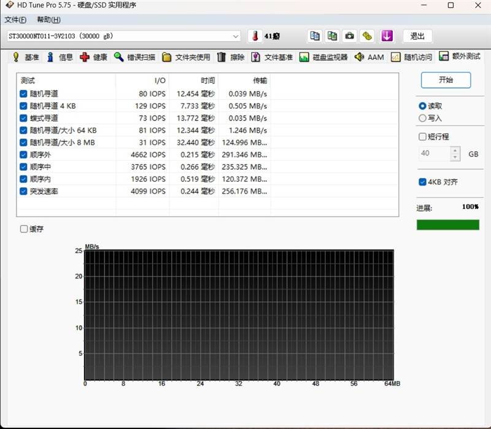
Task: Open the AAM speaker tab
Action: click(369, 57)
